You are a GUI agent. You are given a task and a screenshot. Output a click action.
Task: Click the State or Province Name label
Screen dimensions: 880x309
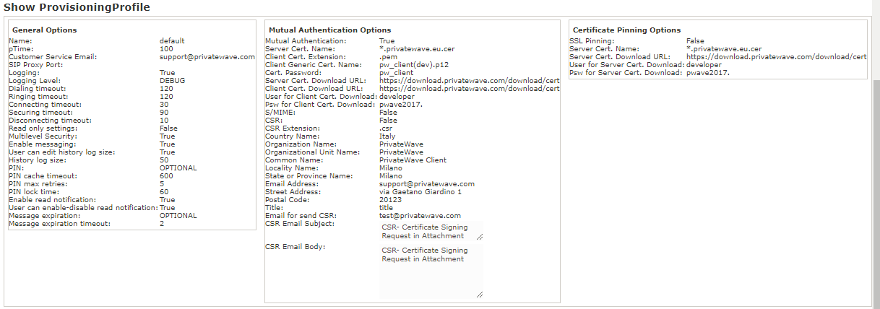click(309, 176)
